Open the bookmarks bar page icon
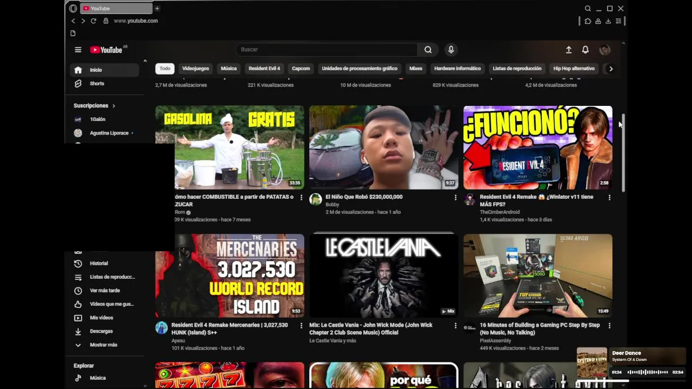Viewport: 692px width, 389px height. [x=73, y=33]
